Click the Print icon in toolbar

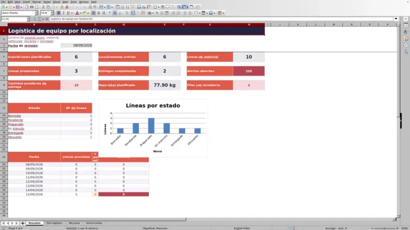[31, 7]
